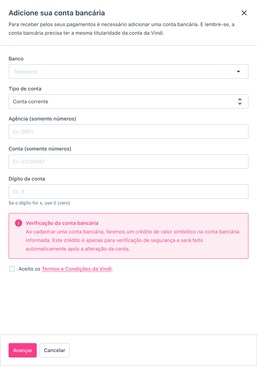The height and width of the screenshot is (366, 257).
Task: Click the Aceito os label text
Action: tap(29, 269)
